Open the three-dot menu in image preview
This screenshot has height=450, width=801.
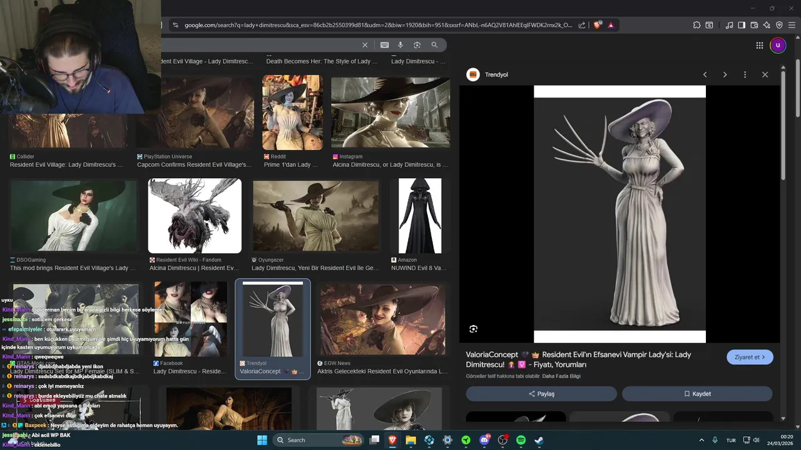(745, 74)
